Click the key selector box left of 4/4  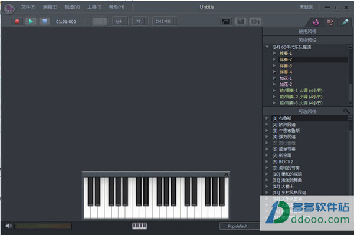pyautogui.click(x=100, y=21)
